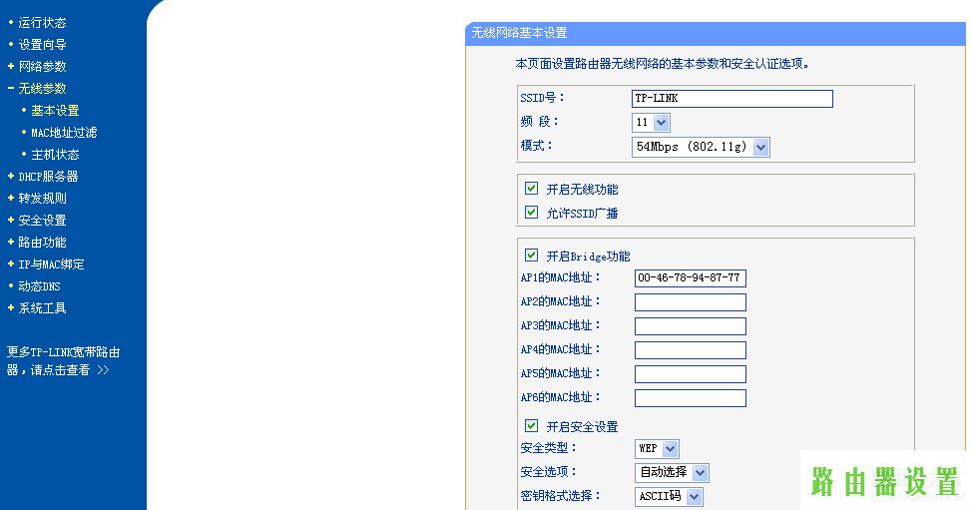Screen dimensions: 972x510
Task: Expand the 系统工具 menu
Action: [42, 308]
